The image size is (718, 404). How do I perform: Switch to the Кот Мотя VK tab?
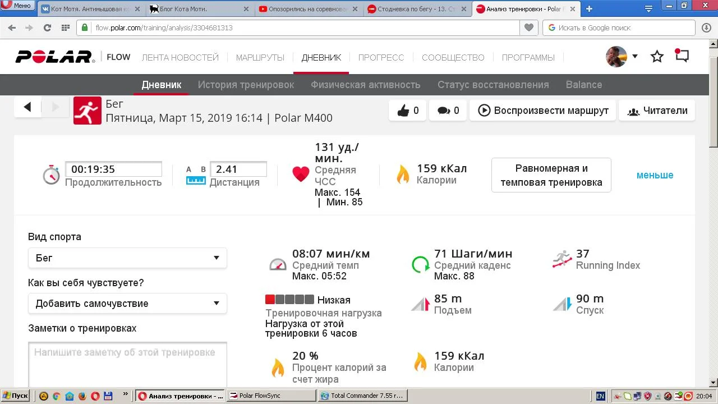pyautogui.click(x=90, y=9)
